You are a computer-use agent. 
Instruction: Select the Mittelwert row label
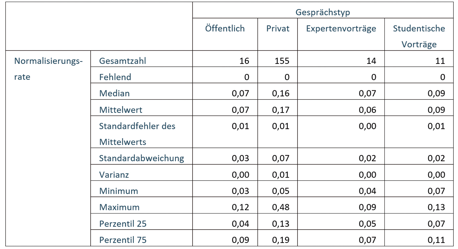click(121, 110)
